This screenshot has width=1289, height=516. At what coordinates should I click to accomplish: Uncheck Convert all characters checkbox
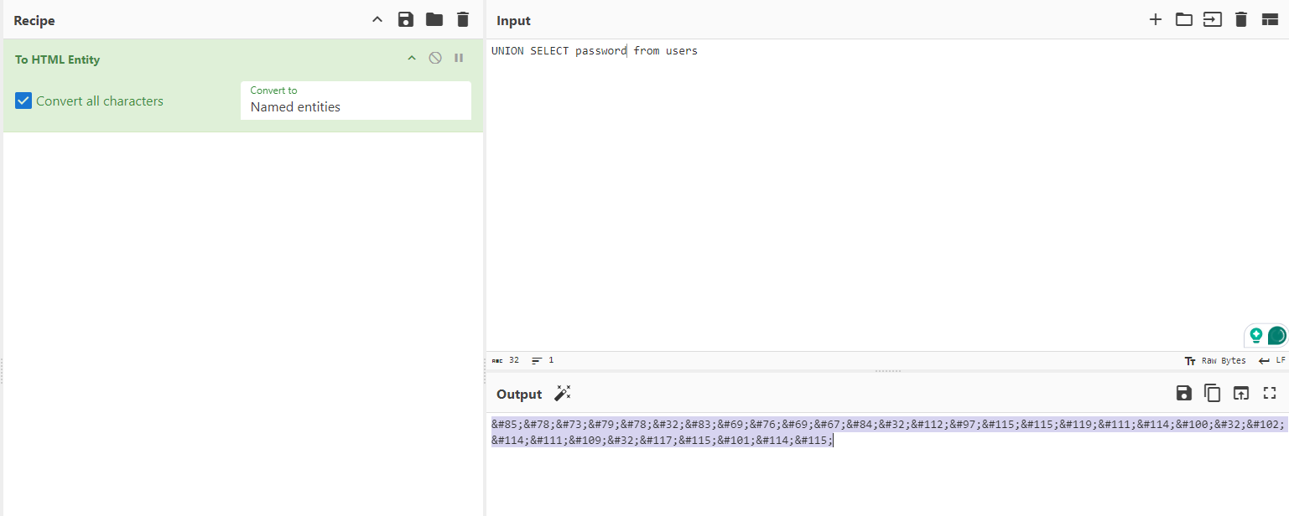click(x=23, y=101)
